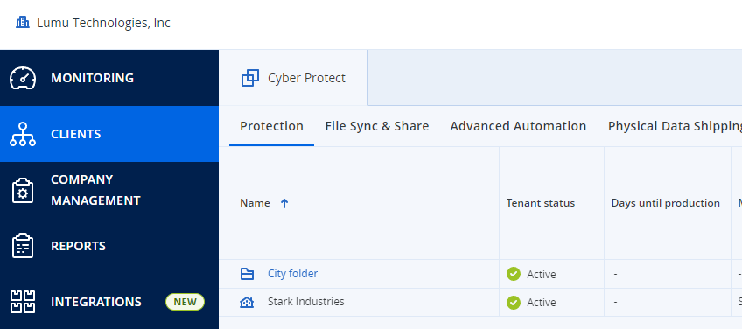742x329 pixels.
Task: Open the Monitoring section
Action: click(x=109, y=78)
